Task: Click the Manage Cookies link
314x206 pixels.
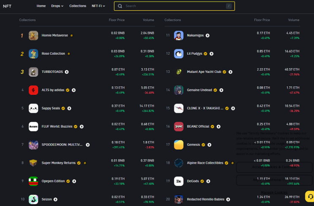Action: point(274,193)
